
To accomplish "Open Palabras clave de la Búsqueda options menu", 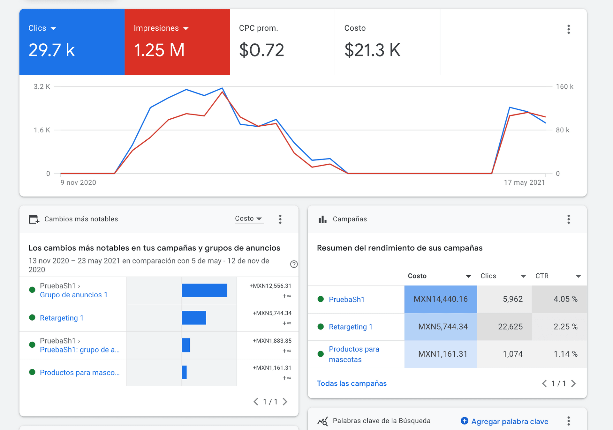I will pyautogui.click(x=568, y=421).
